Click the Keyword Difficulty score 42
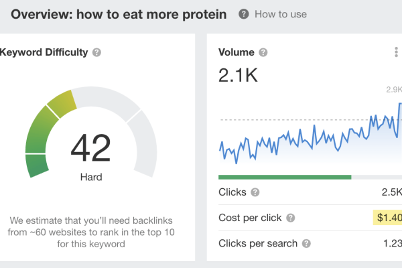This screenshot has height=268, width=402. click(90, 147)
